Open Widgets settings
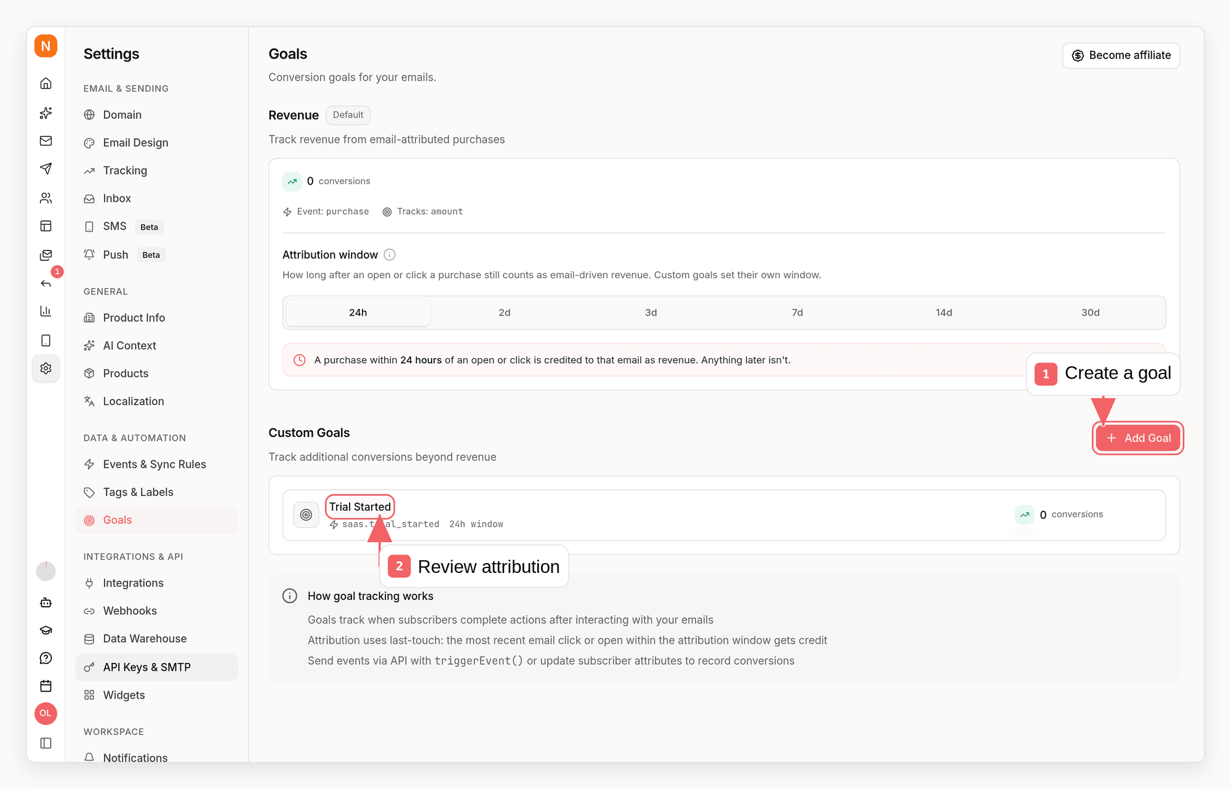This screenshot has height=789, width=1231. click(x=156, y=695)
